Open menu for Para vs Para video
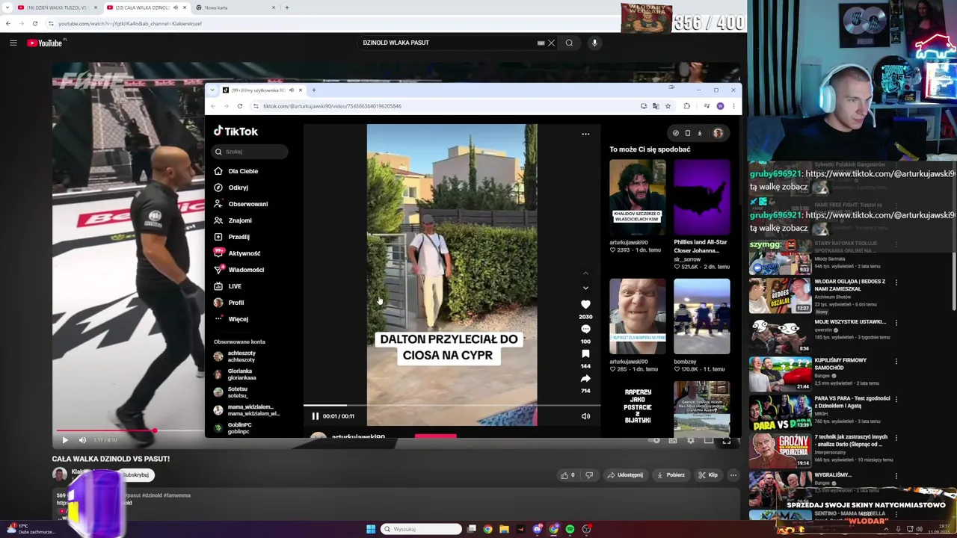Image resolution: width=957 pixels, height=538 pixels. click(x=896, y=399)
